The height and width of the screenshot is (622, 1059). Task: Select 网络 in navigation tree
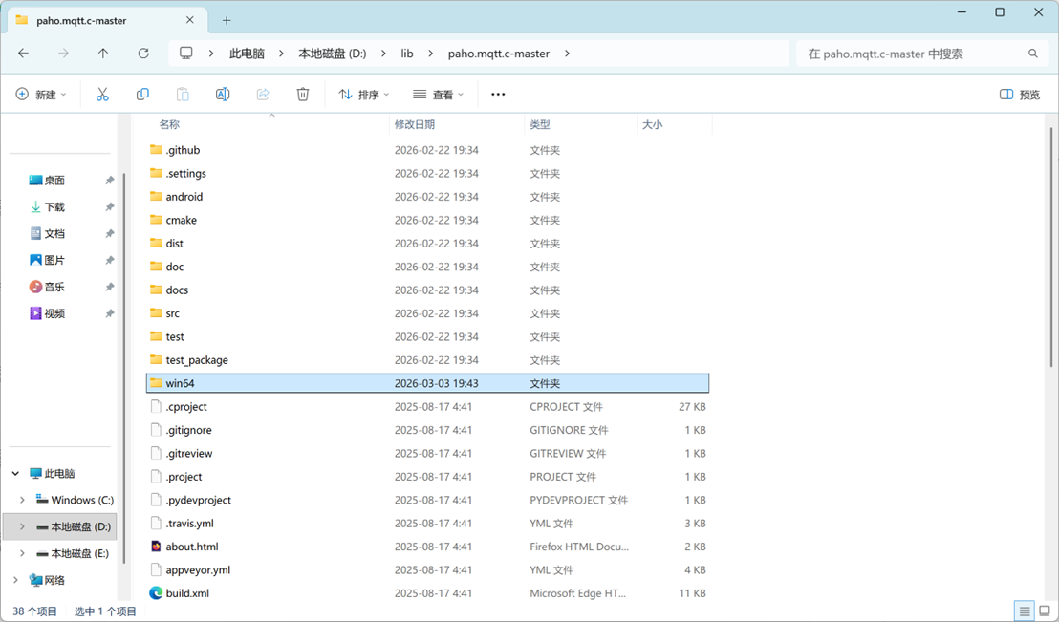54,580
